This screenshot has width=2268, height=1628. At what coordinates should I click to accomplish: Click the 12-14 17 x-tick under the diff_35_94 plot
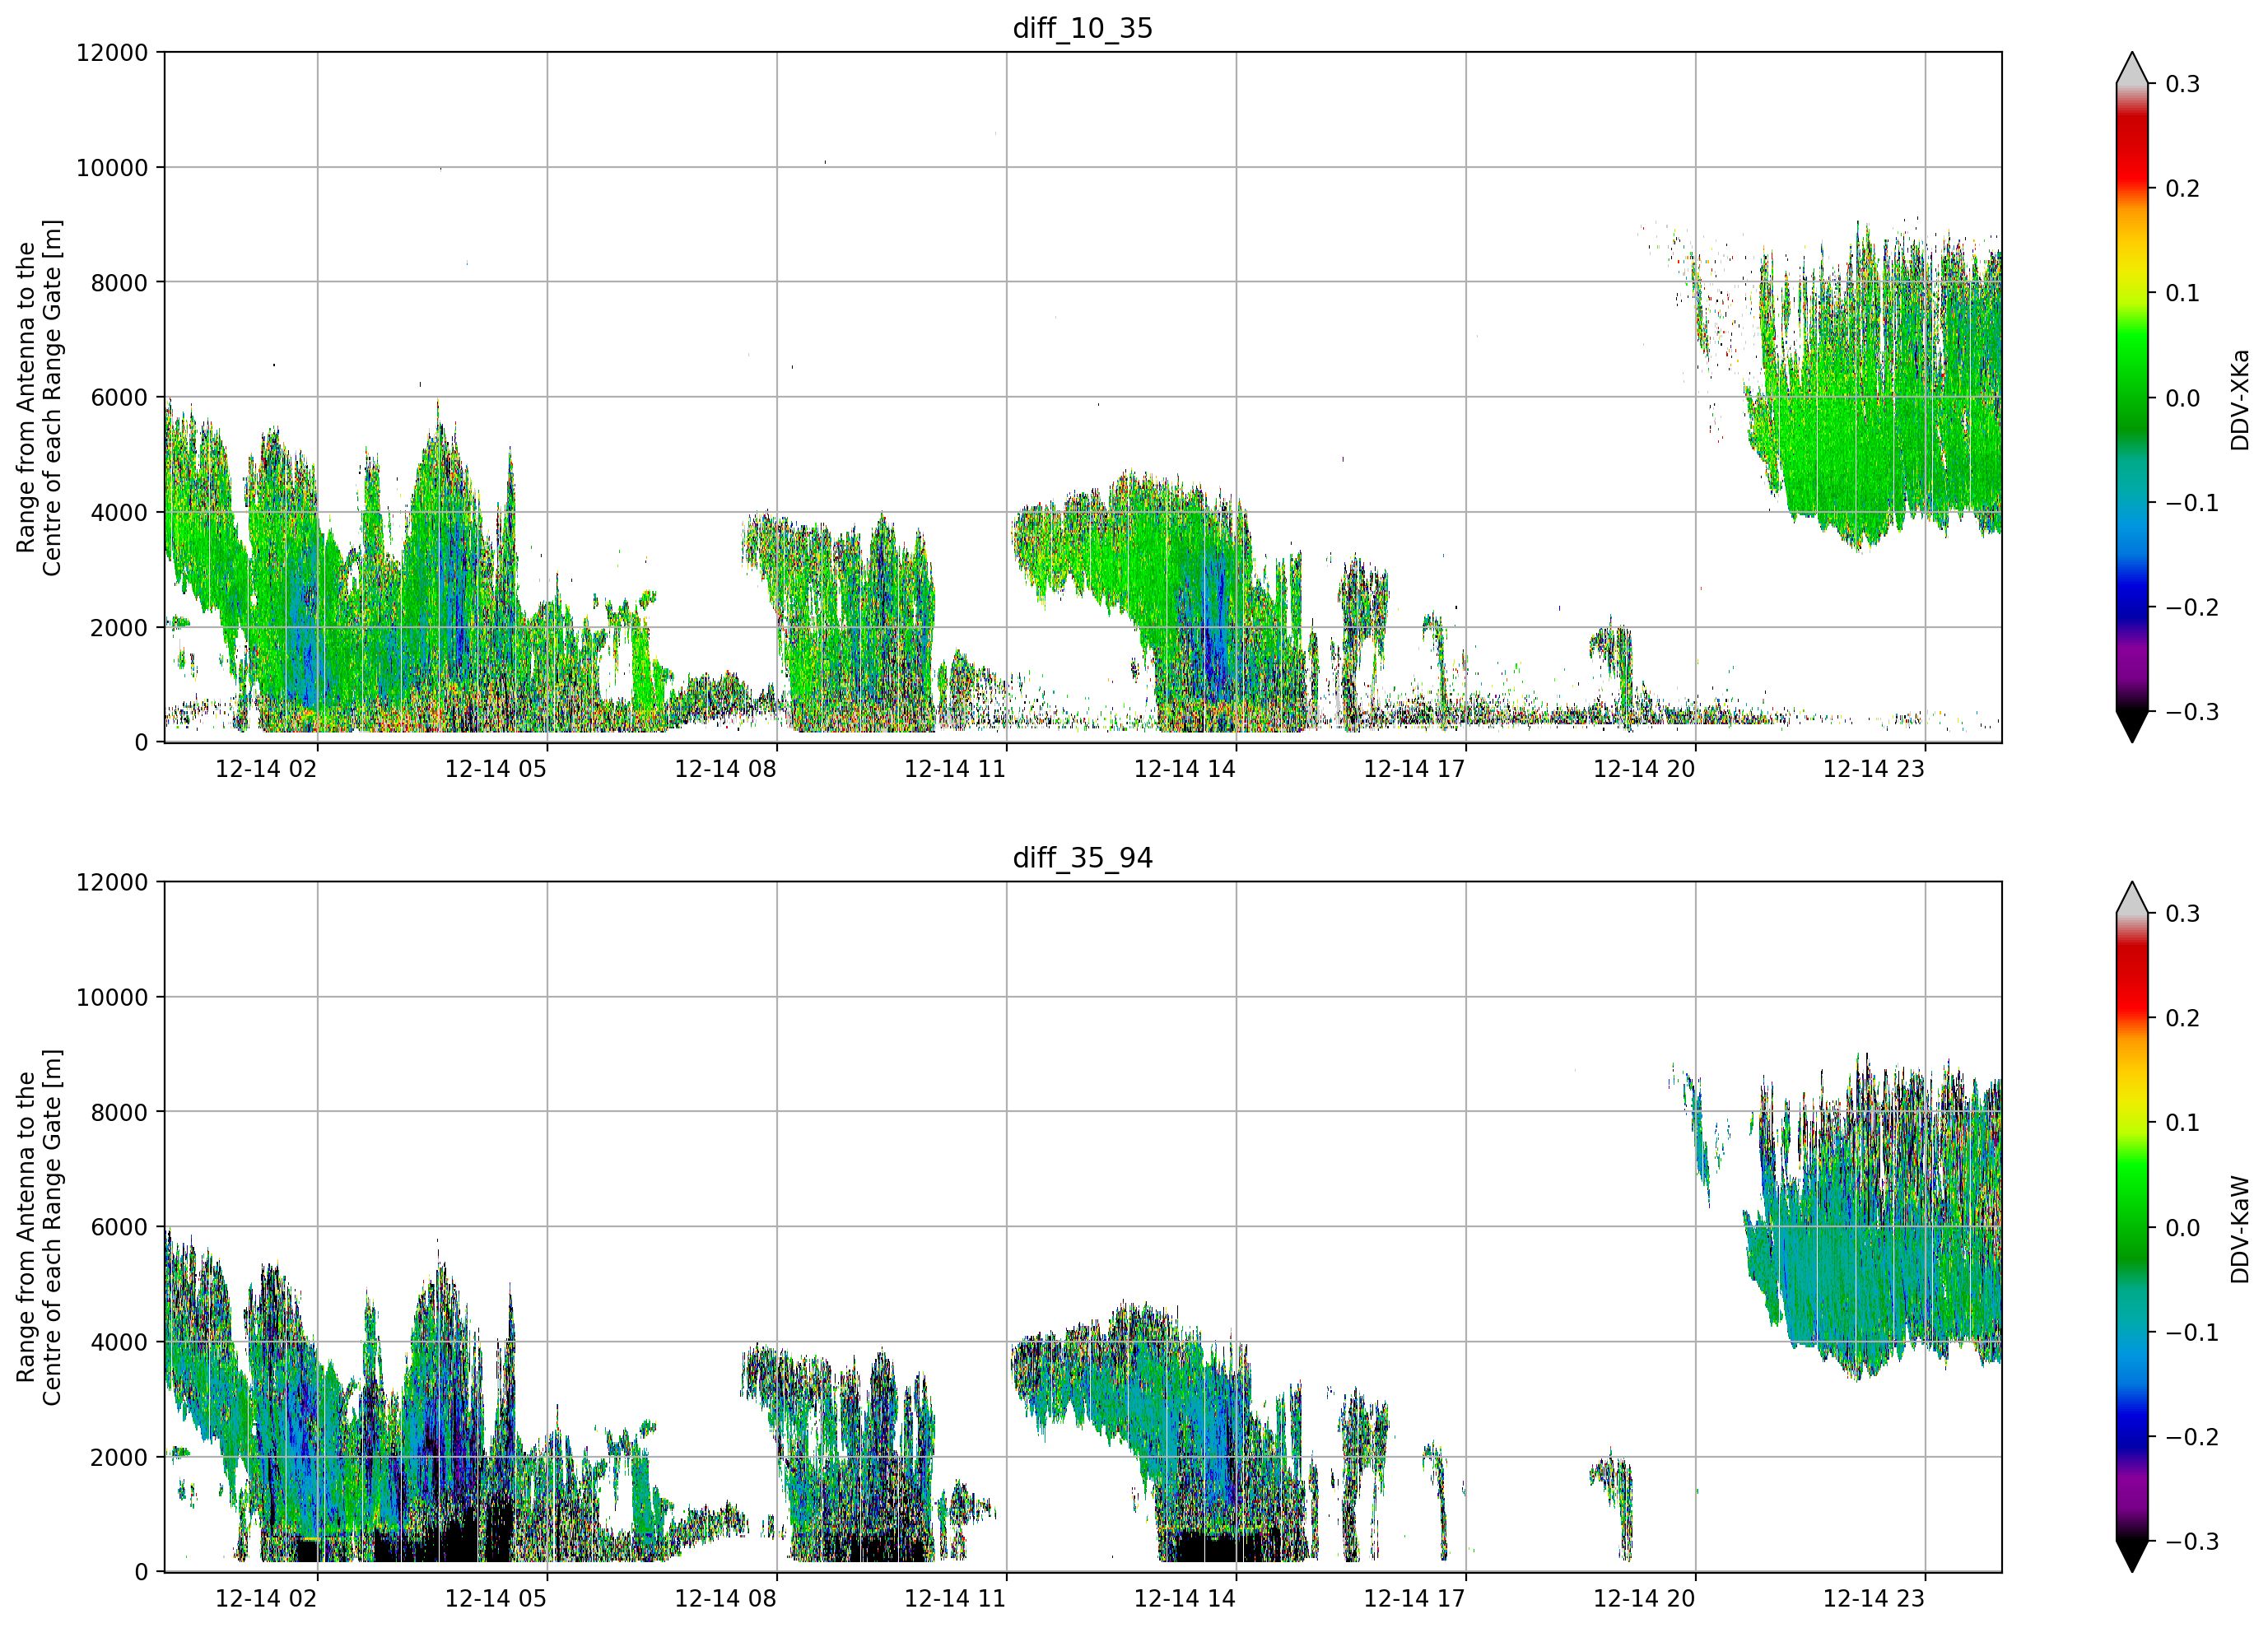click(x=1414, y=1598)
